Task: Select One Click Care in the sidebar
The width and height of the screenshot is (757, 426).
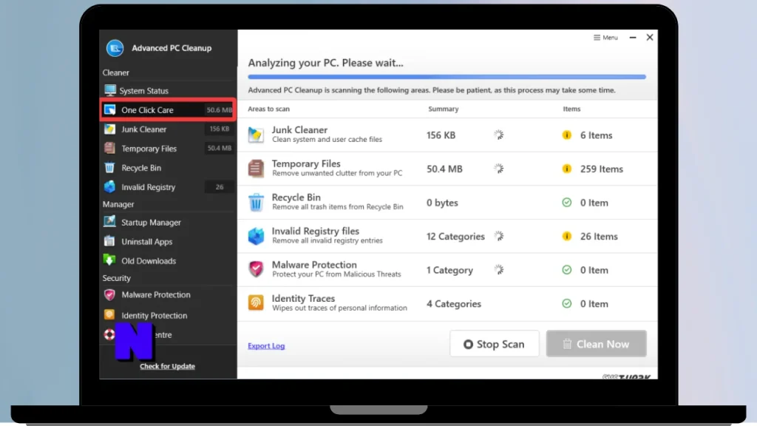Action: tap(168, 109)
